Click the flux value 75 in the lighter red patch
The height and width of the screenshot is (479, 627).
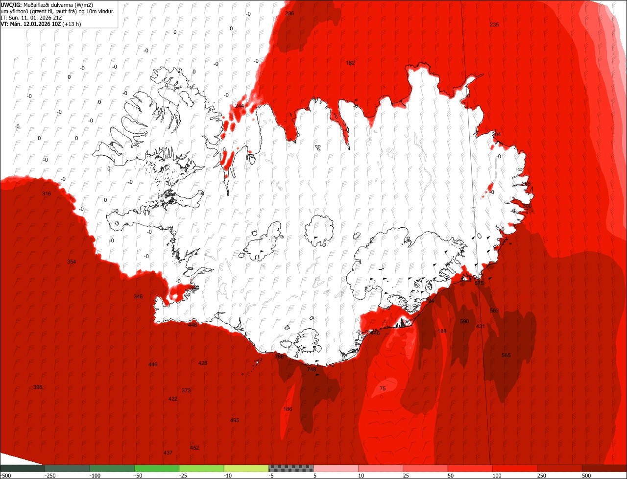coord(383,388)
